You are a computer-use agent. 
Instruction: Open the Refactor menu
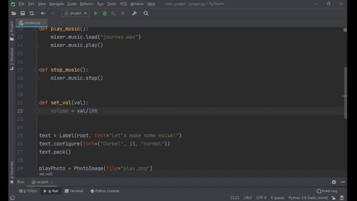86,4
